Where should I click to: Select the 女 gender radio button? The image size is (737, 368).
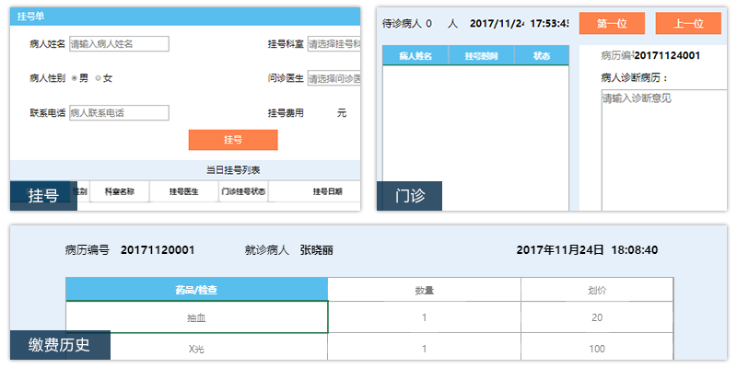point(98,78)
